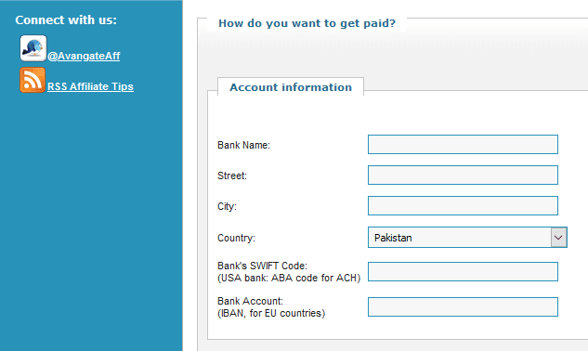Open the @AvangateAff link

(84, 56)
